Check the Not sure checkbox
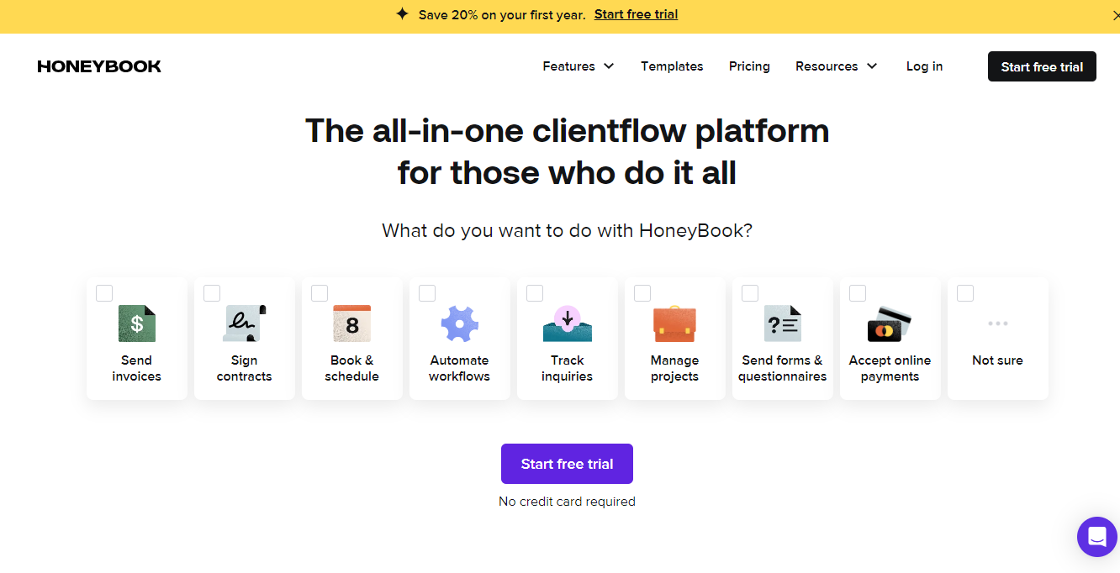 click(x=965, y=293)
